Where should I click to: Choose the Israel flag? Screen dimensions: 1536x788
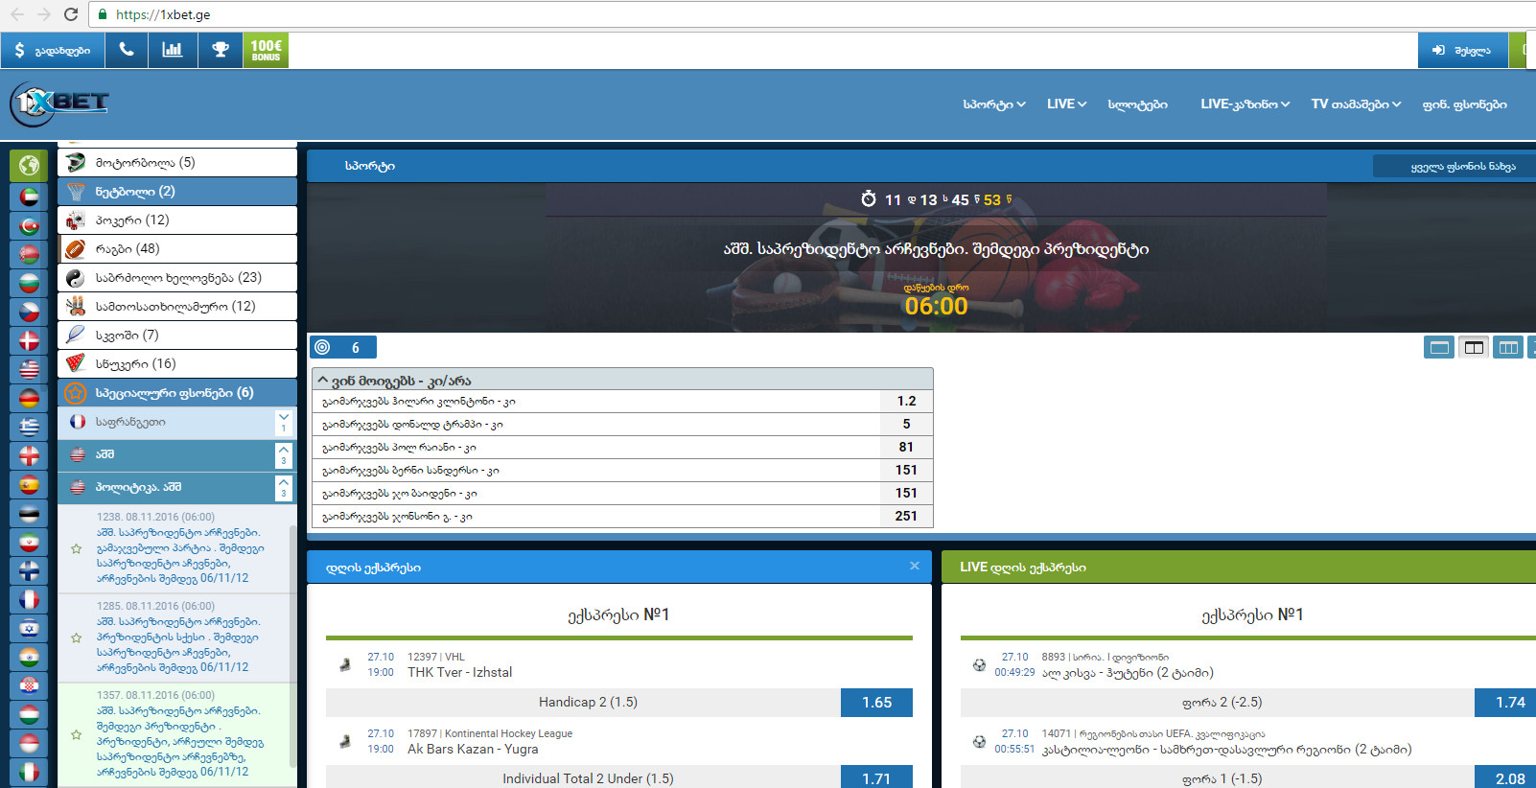click(x=30, y=629)
